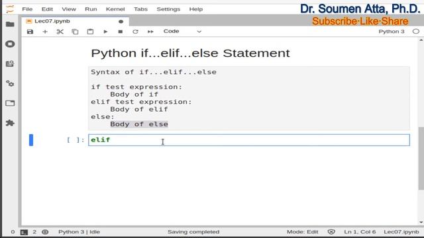
Task: Click 'Saving completed' status text
Action: tap(193, 232)
